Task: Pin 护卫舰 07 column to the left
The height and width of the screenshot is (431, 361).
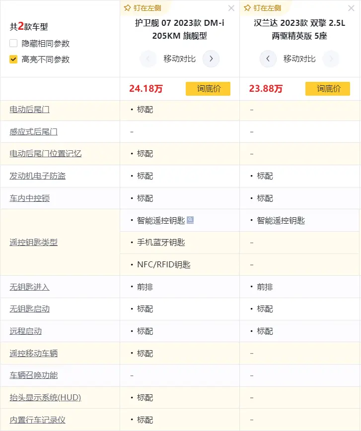Action: [143, 8]
